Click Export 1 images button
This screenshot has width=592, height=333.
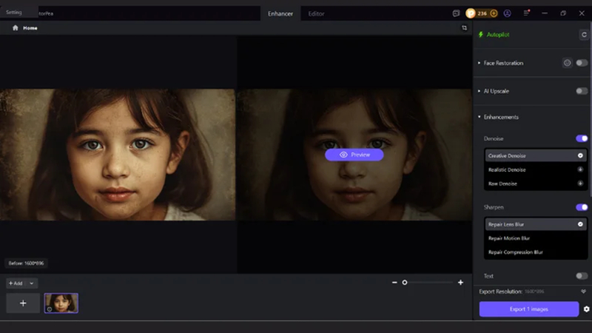[529, 309]
